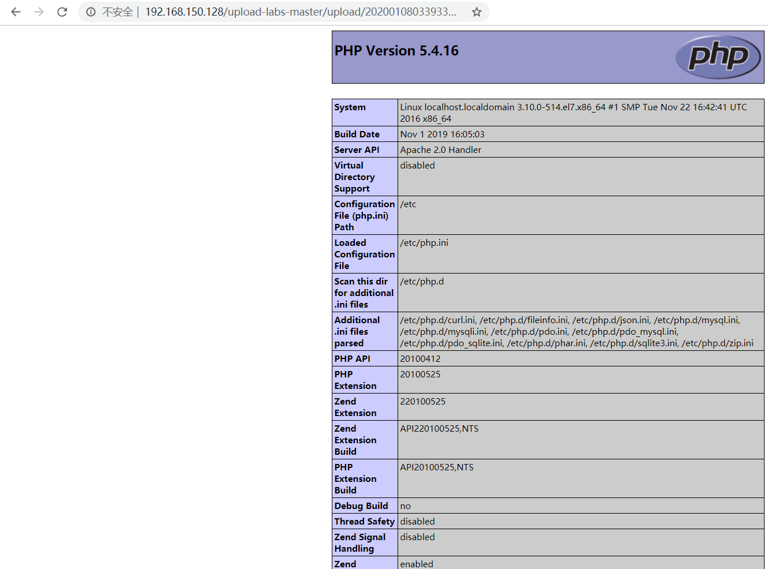Image resolution: width=768 pixels, height=569 pixels.
Task: Click the PHP logo image
Action: (x=718, y=57)
